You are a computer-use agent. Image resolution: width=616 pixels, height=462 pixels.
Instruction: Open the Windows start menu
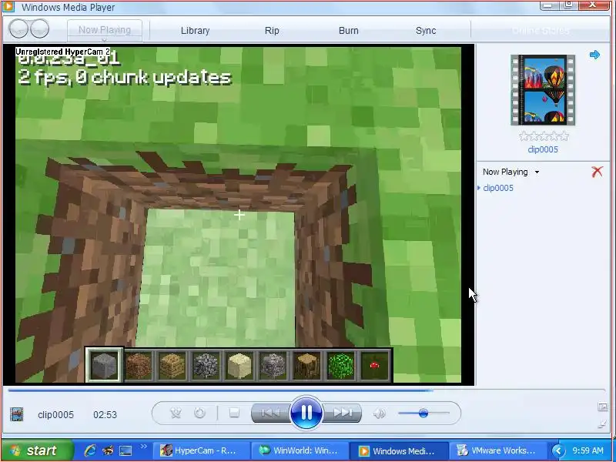click(x=37, y=450)
